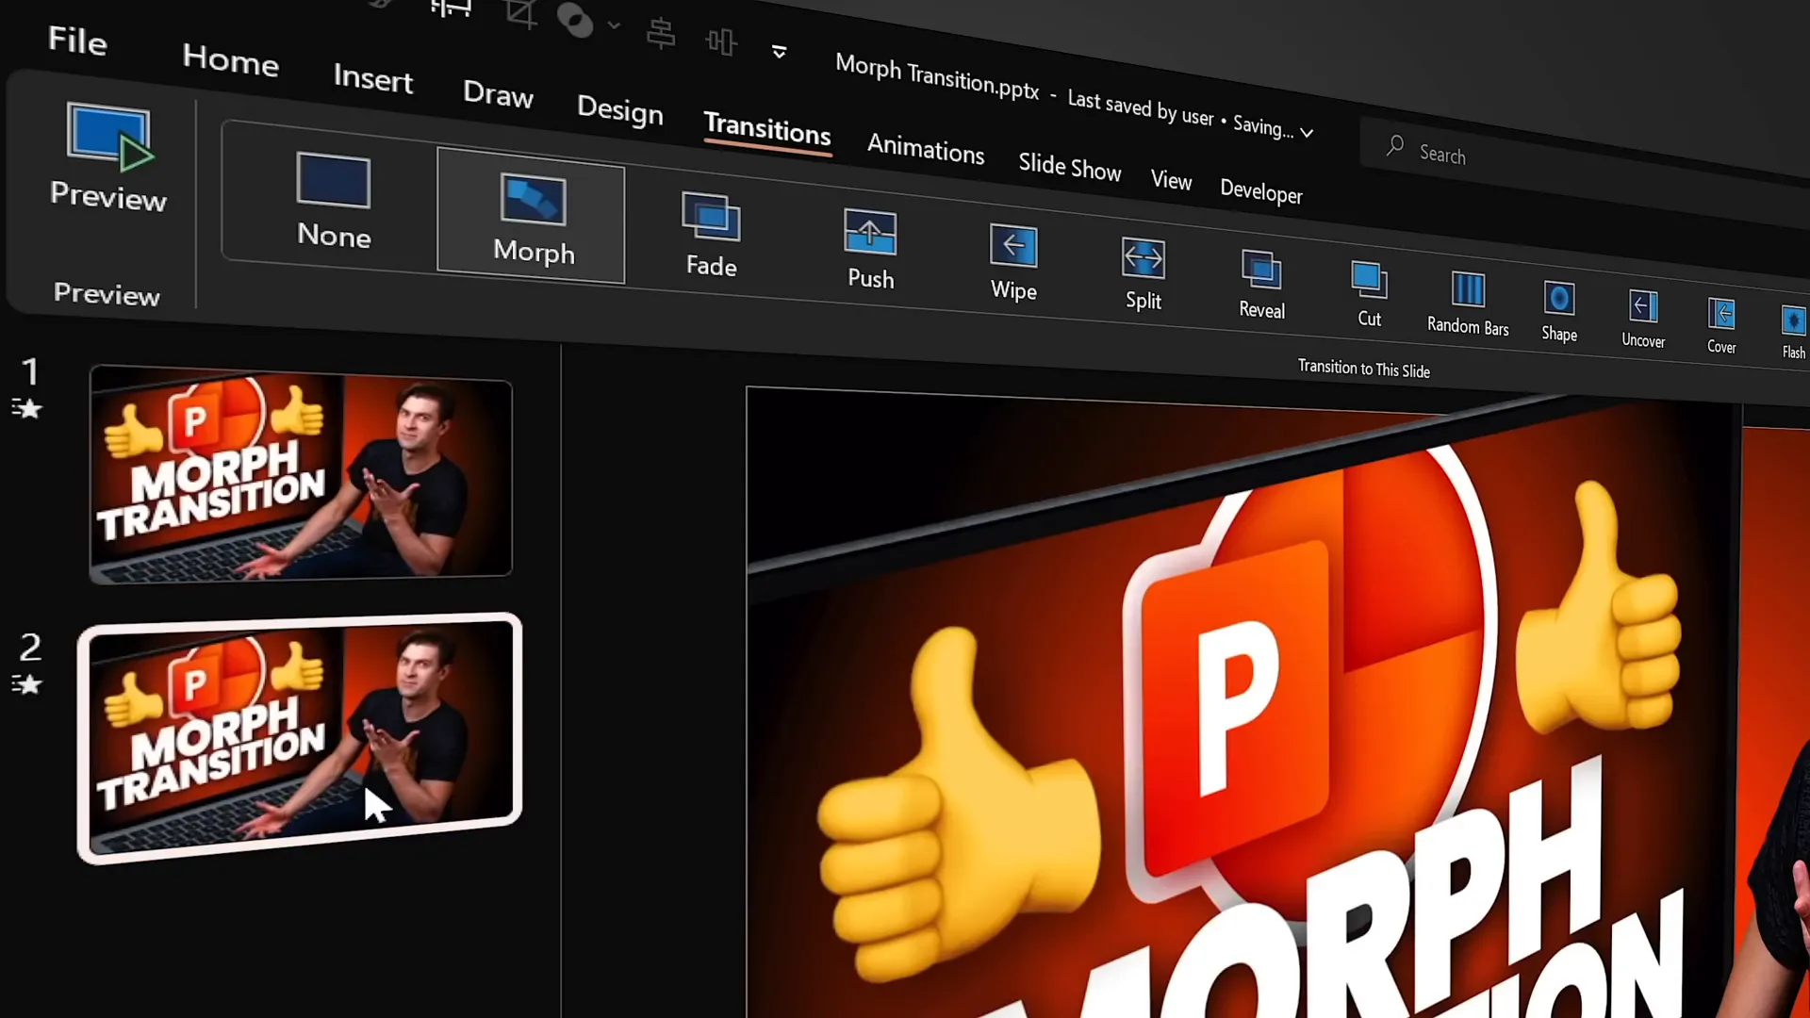
Task: Open the File tab
Action: (x=77, y=41)
